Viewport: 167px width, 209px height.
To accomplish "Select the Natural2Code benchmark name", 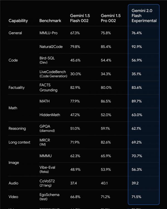I will tap(51, 47).
